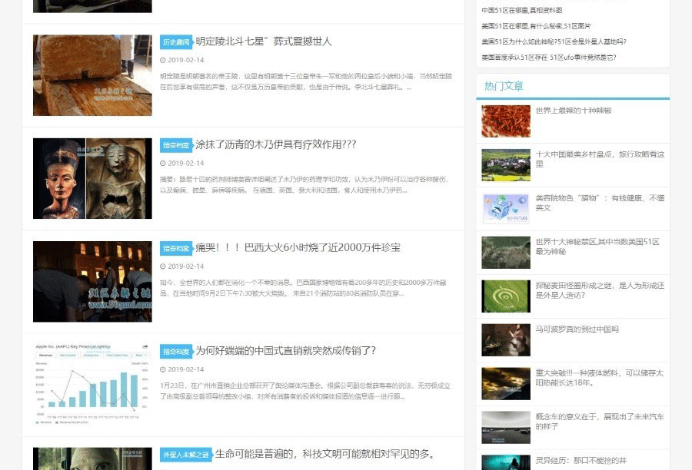This screenshot has height=470, width=692.
Task: Click excerpt starting 摘要:路易十四的药剂师
Action: tap(304, 185)
